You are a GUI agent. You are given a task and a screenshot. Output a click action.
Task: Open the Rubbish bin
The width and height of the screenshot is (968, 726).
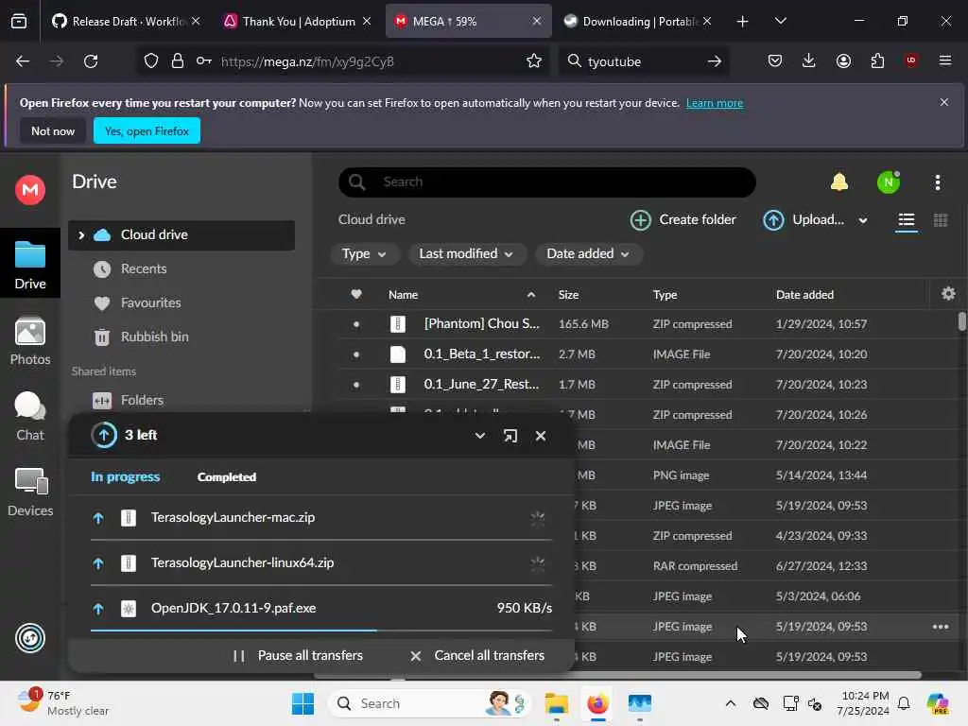point(154,337)
